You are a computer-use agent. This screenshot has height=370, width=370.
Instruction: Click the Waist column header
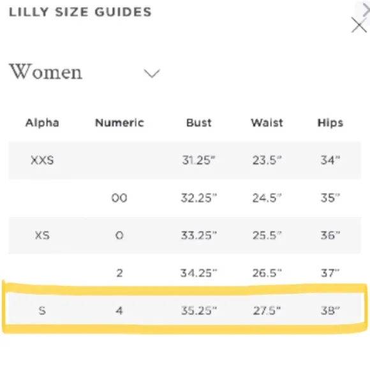coord(267,123)
